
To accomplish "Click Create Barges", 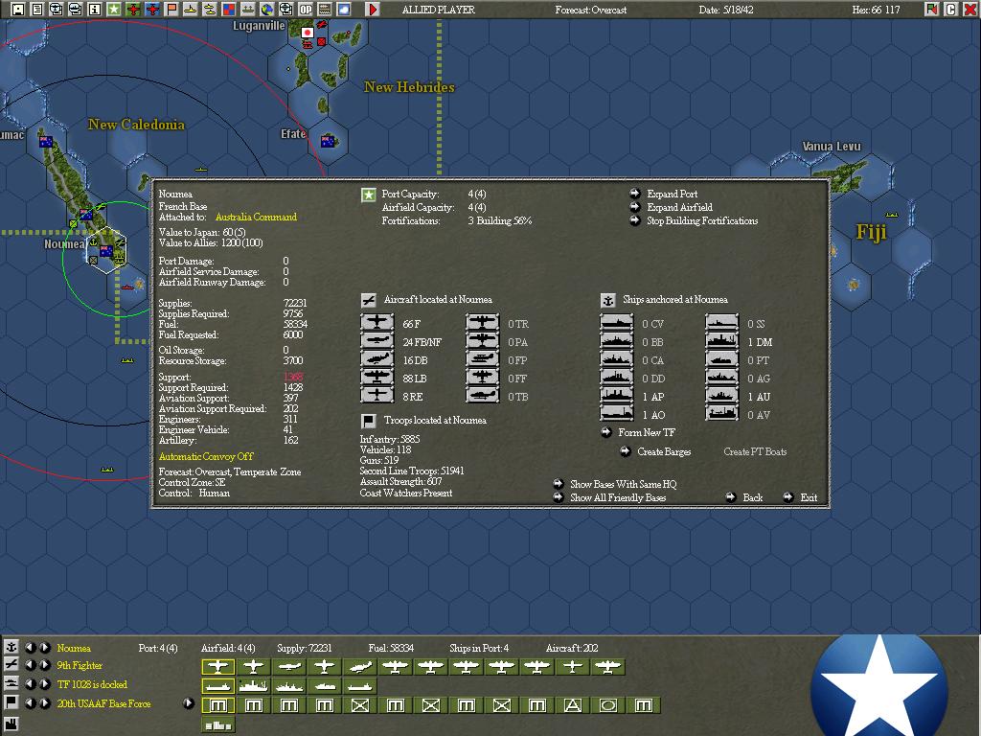I will (x=664, y=451).
